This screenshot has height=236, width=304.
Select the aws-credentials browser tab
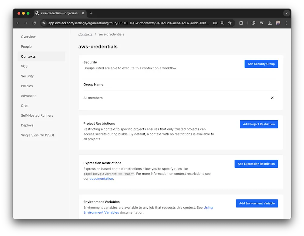point(59,13)
